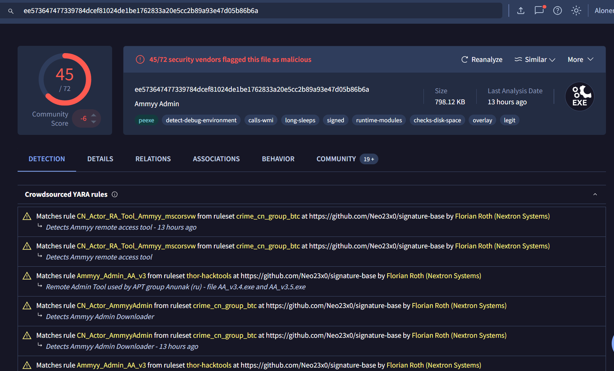Open the help question mark icon
Viewport: 614px width, 371px height.
[557, 11]
